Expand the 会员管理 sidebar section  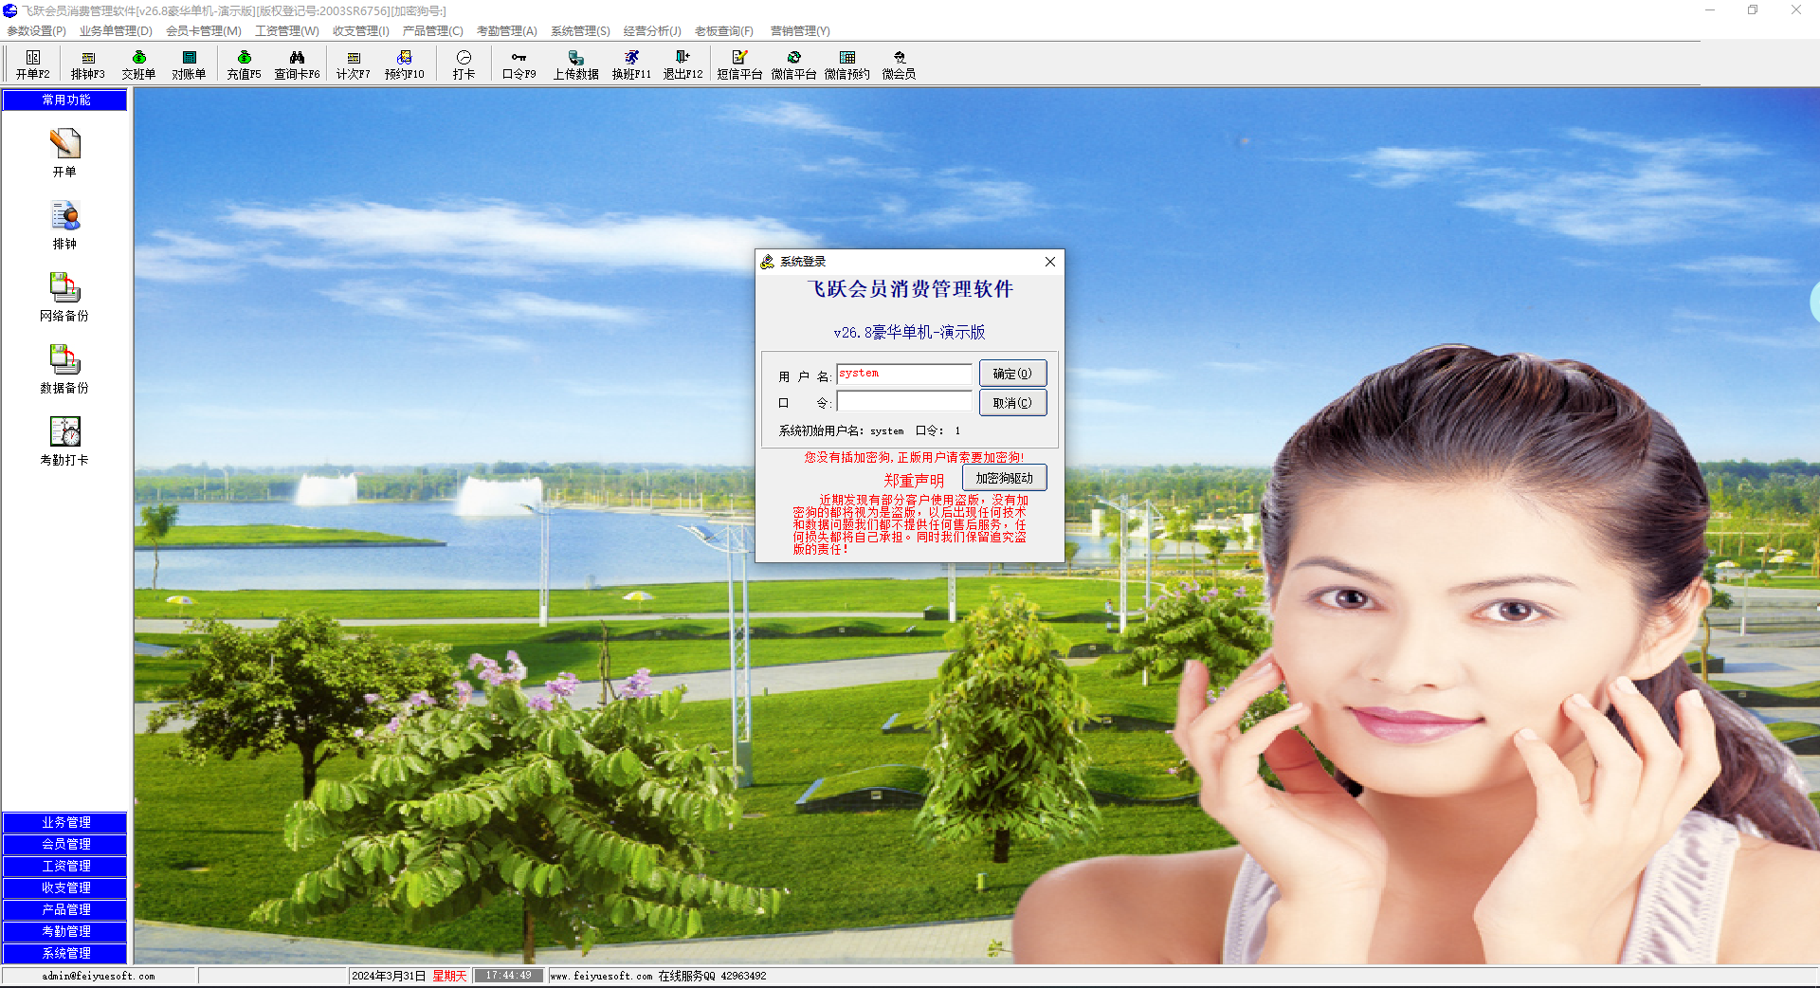click(65, 844)
